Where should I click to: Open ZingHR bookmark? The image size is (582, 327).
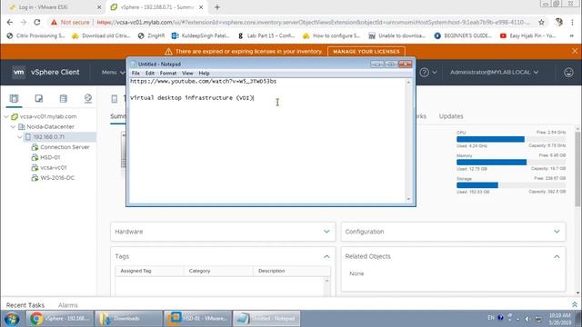pyautogui.click(x=152, y=35)
